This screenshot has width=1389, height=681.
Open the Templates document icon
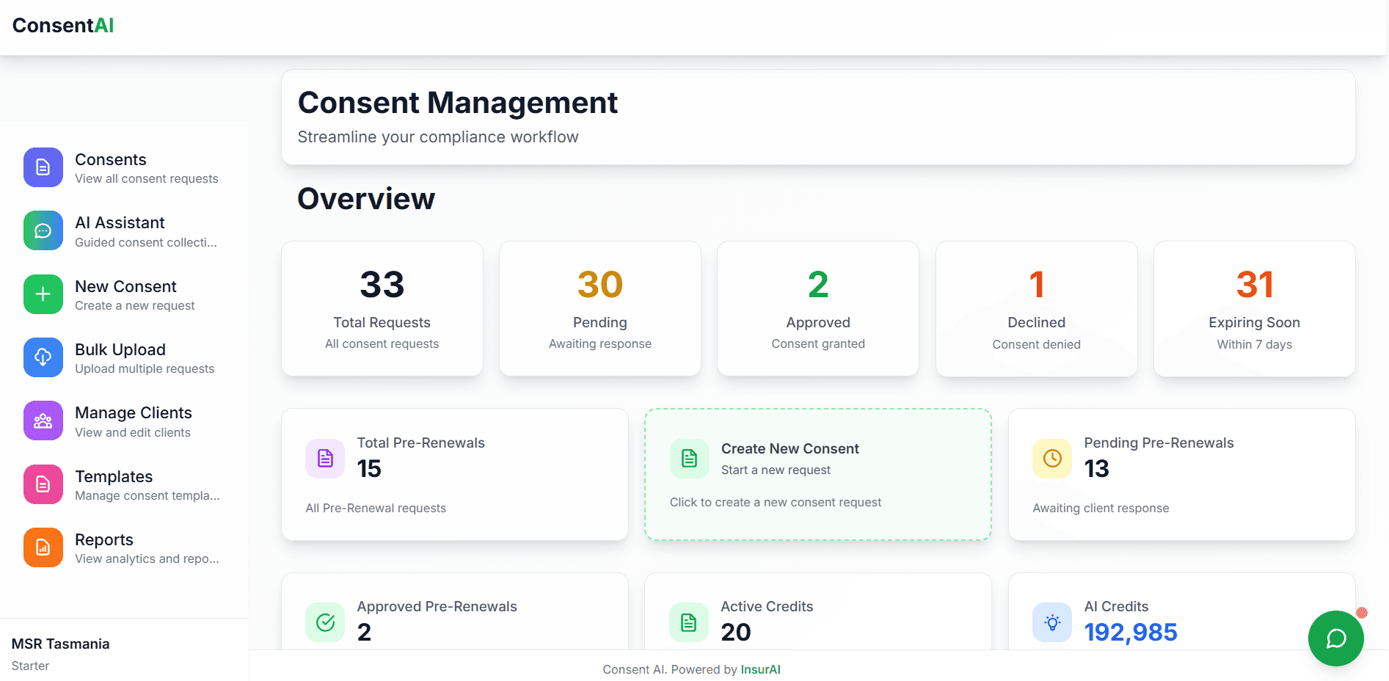point(43,484)
